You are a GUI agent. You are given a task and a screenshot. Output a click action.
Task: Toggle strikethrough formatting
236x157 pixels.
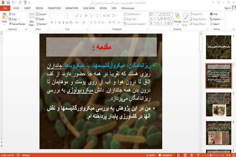tap(67, 22)
